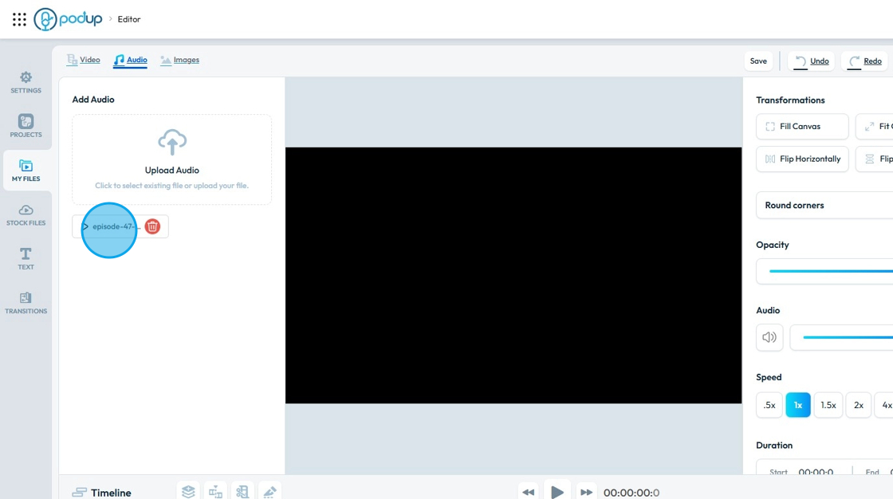The image size is (893, 499).
Task: Rewind playback
Action: [529, 492]
